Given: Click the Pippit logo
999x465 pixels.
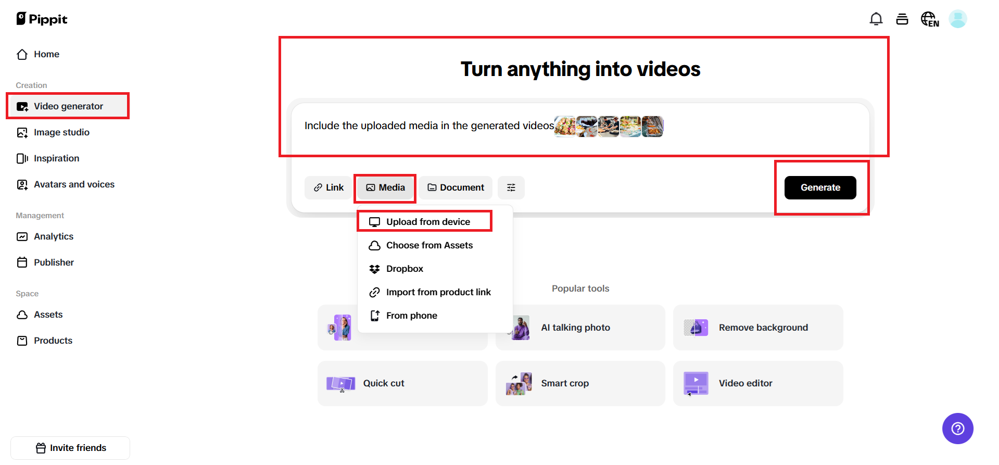Looking at the screenshot, I should tap(42, 19).
